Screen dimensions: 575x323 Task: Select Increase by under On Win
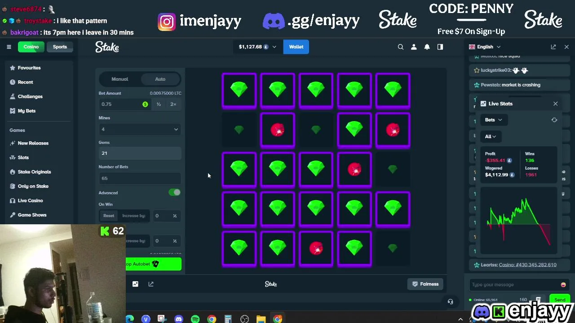[134, 216]
